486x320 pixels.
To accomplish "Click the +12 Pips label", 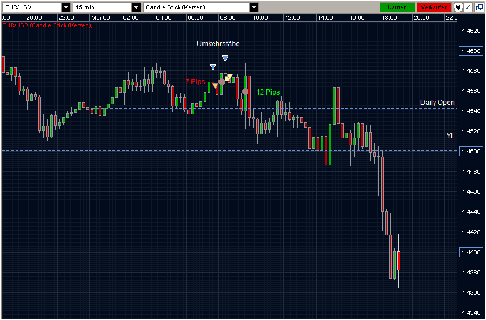I will (x=266, y=92).
